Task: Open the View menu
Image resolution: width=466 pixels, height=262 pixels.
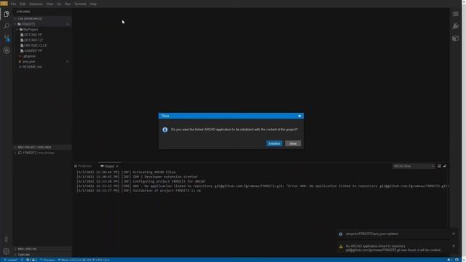Action: pos(50,4)
